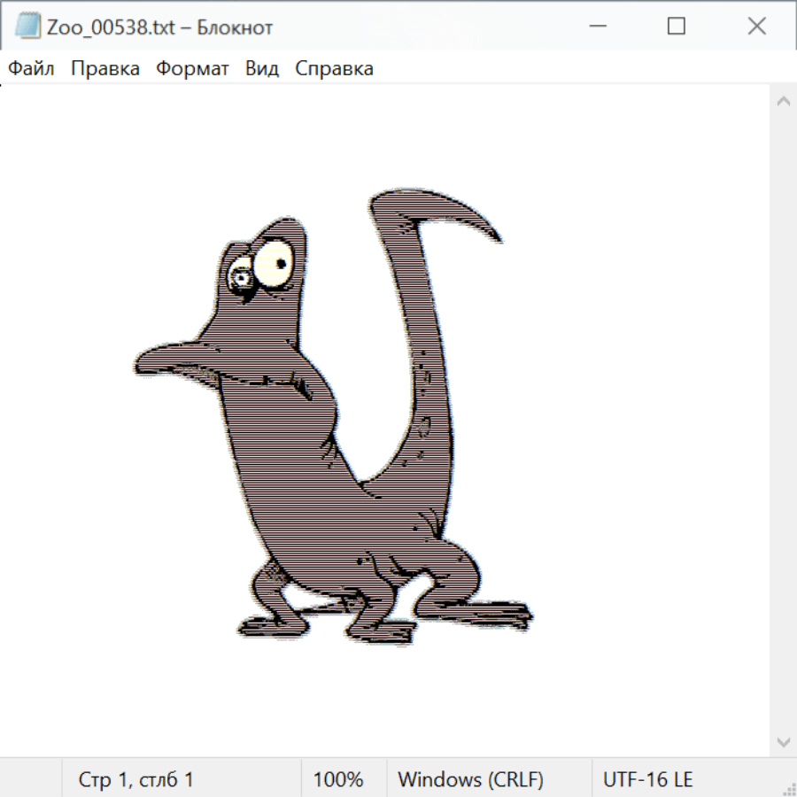This screenshot has height=797, width=797.
Task: Maximize the Notepad window
Action: click(677, 27)
